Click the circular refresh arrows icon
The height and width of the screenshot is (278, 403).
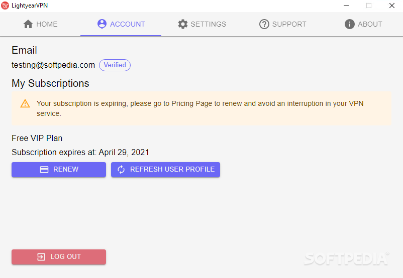121,170
